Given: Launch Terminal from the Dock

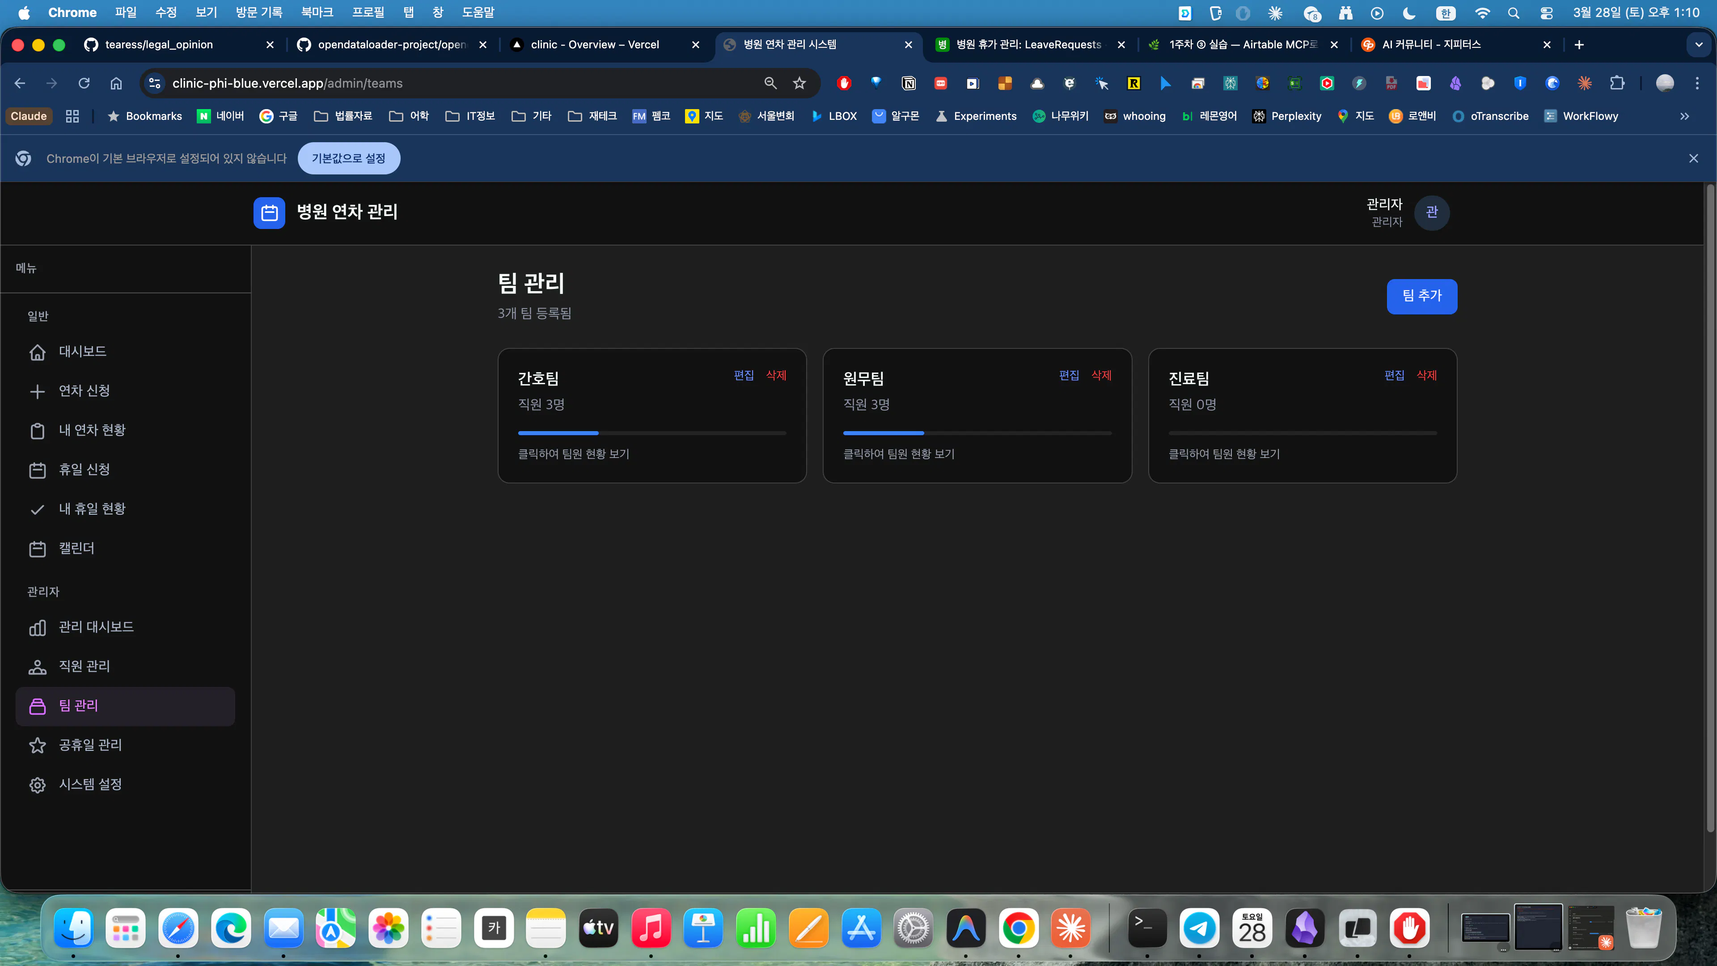Looking at the screenshot, I should [x=1146, y=928].
